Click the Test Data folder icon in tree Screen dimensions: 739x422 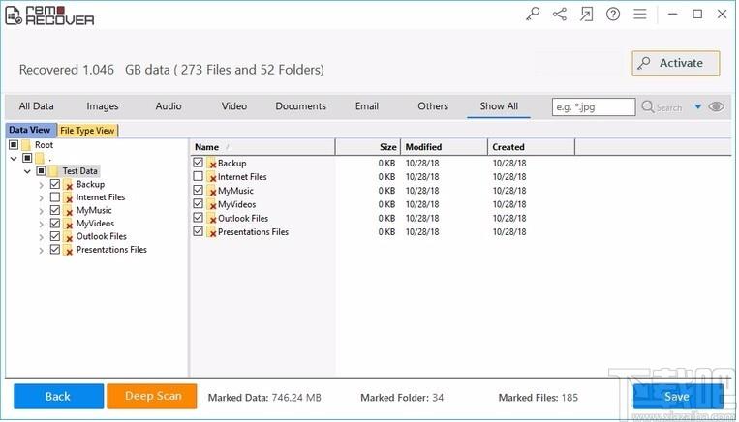(x=54, y=171)
